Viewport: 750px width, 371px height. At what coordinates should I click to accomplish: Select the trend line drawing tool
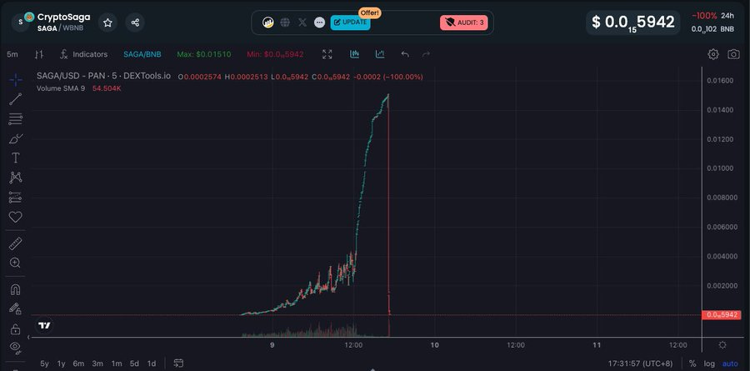point(15,99)
